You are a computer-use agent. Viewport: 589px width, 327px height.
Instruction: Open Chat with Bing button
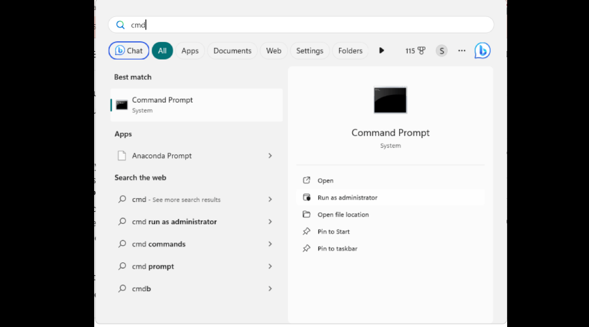(129, 51)
